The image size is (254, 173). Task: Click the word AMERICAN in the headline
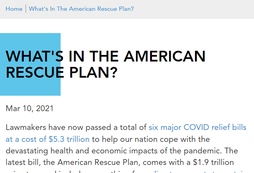coord(165,56)
